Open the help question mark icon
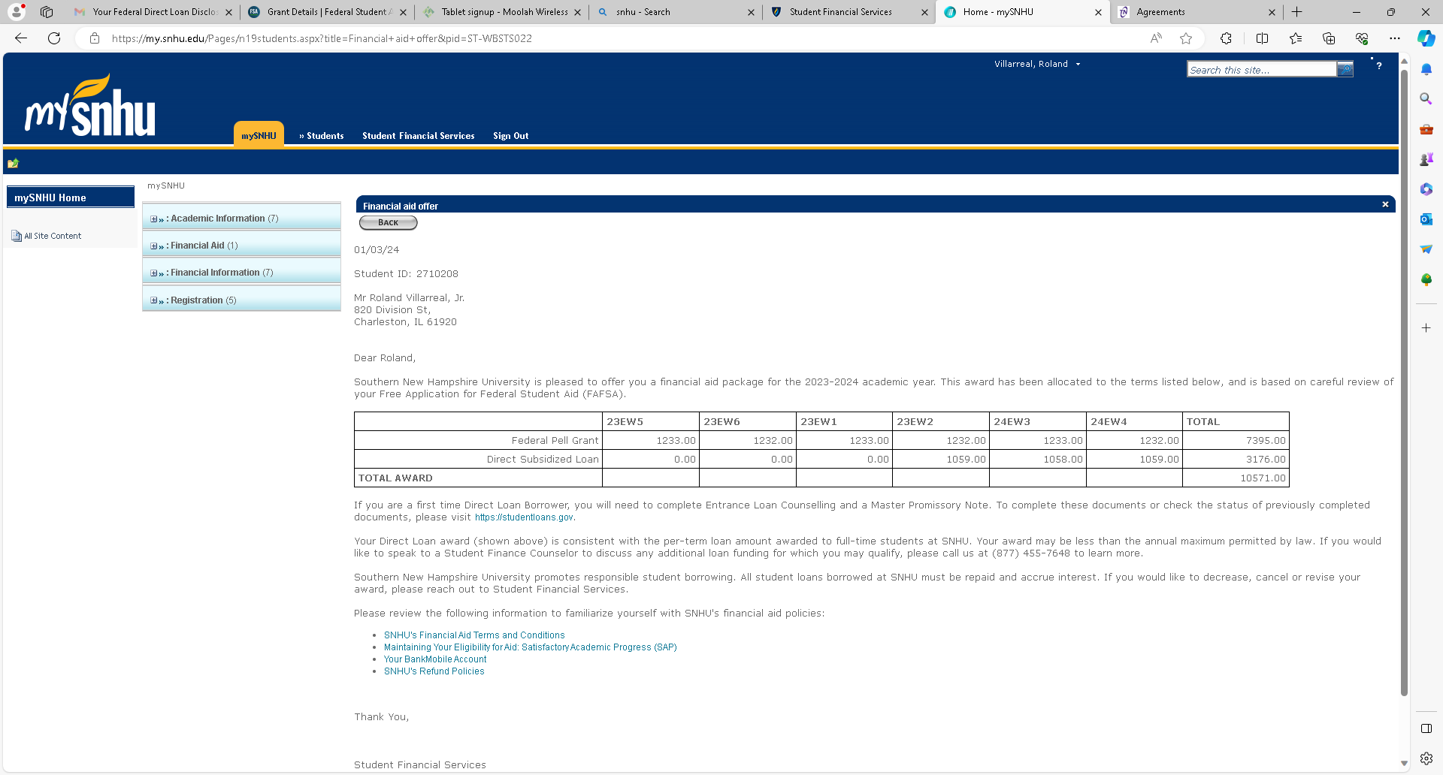Screen dimensions: 1443x775 point(1379,66)
